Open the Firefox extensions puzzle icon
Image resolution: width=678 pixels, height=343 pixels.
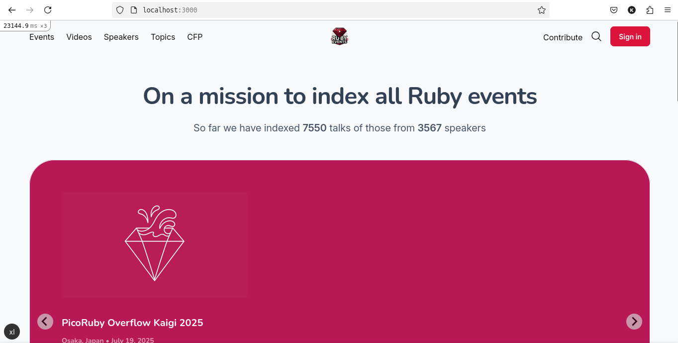point(650,10)
